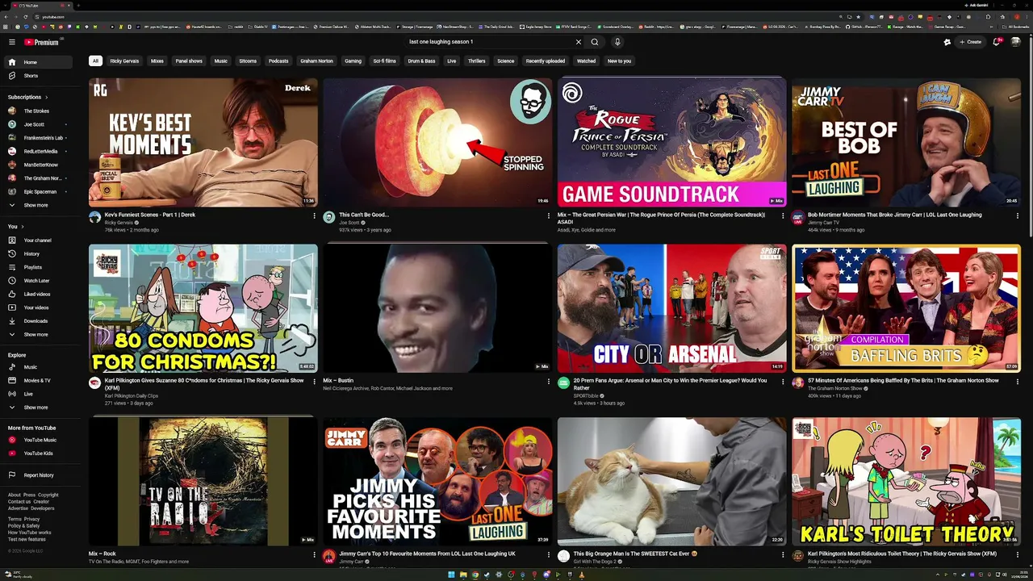Play Jimmy Picks His Favourite Moments thumbnail
Image resolution: width=1033 pixels, height=581 pixels.
point(437,482)
